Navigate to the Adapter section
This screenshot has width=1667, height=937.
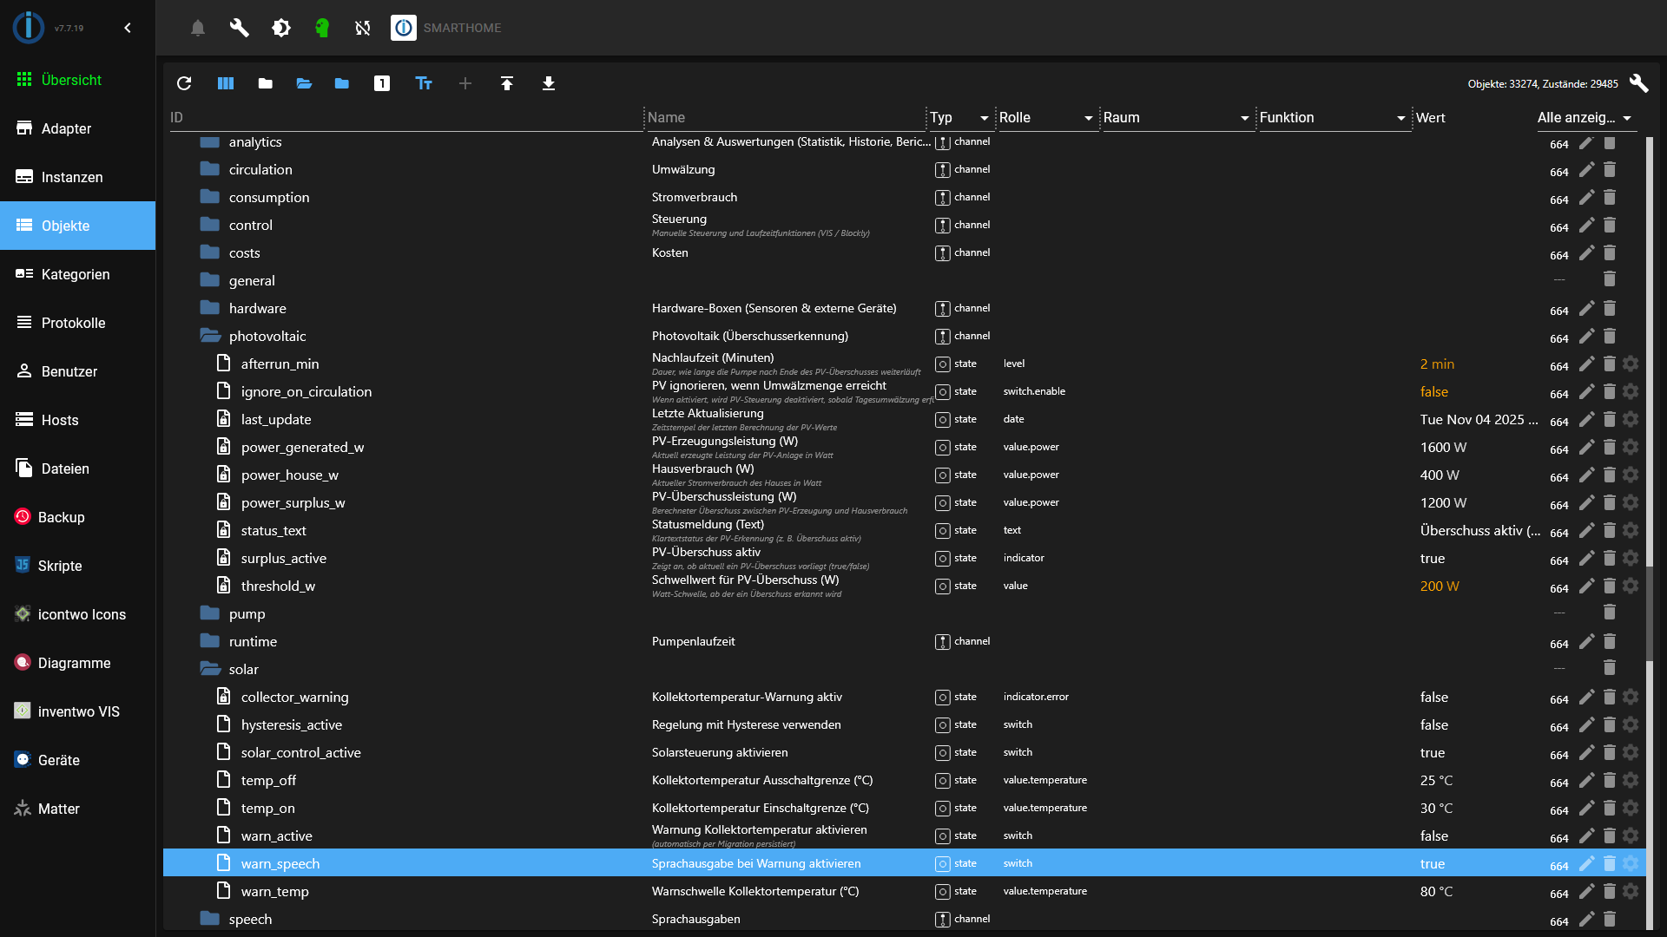[x=66, y=128]
